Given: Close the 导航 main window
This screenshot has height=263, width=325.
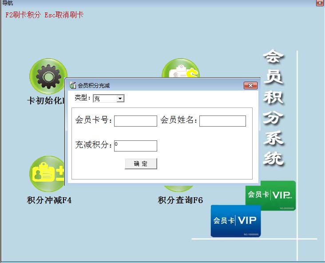Looking at the screenshot, I should pyautogui.click(x=320, y=3).
